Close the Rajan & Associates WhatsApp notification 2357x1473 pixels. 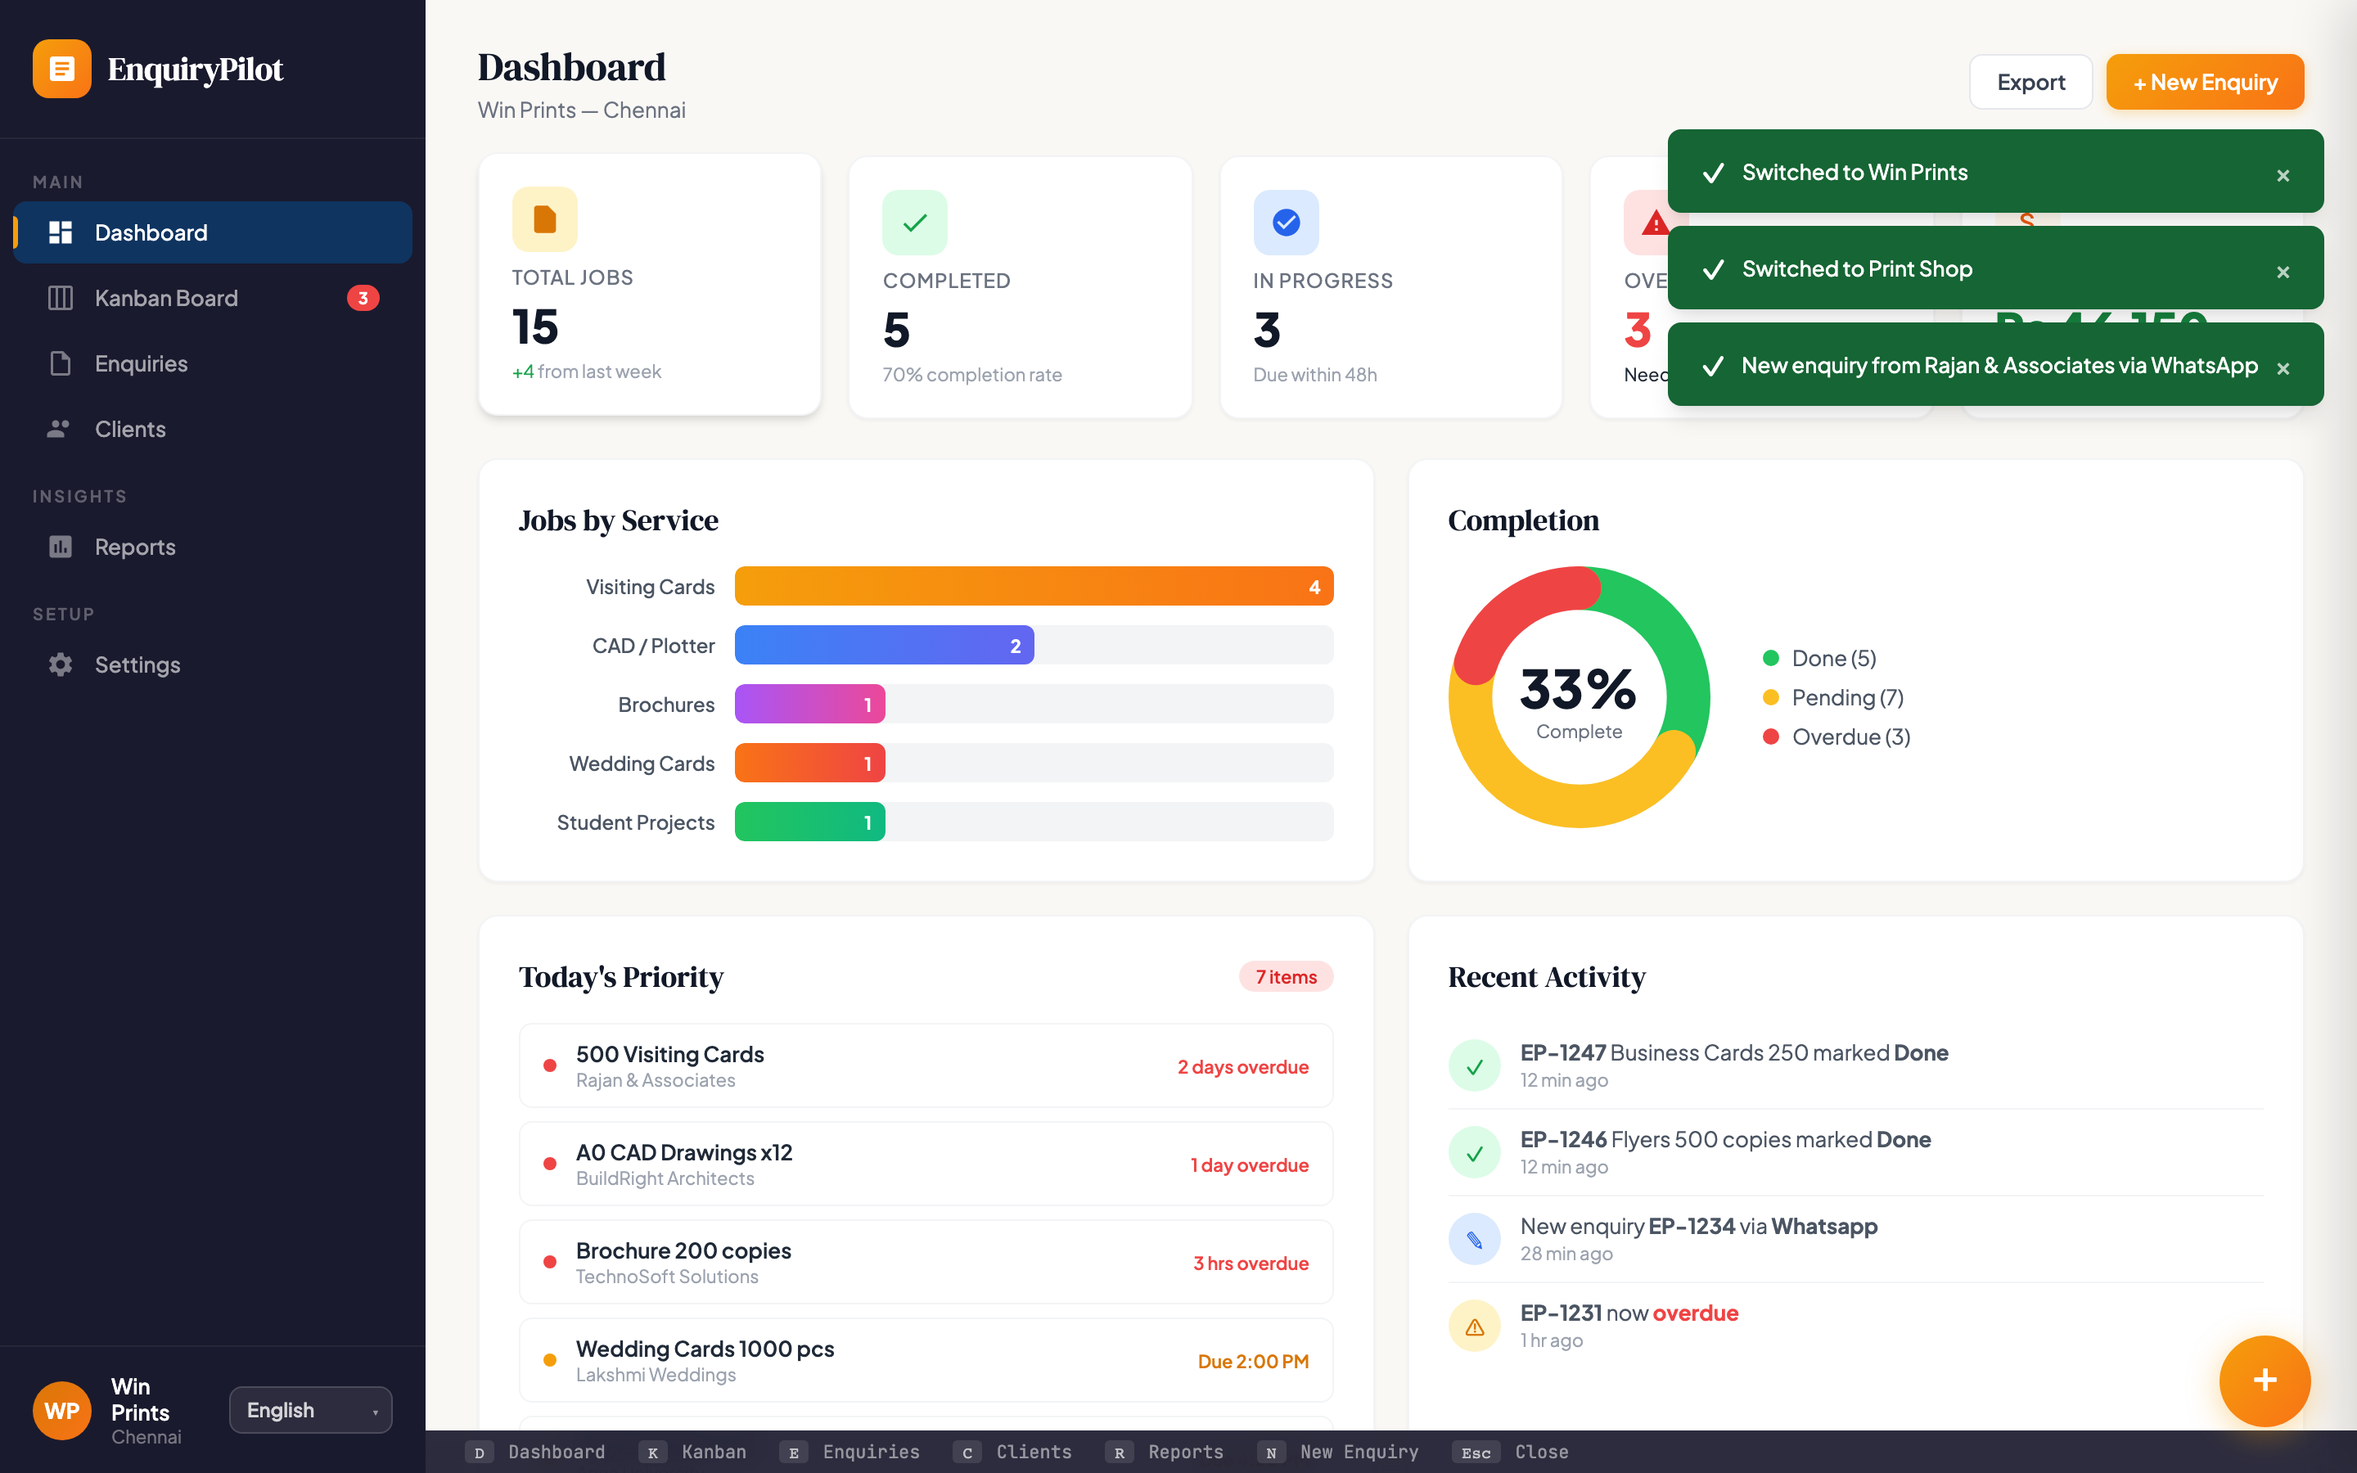pos(2283,369)
